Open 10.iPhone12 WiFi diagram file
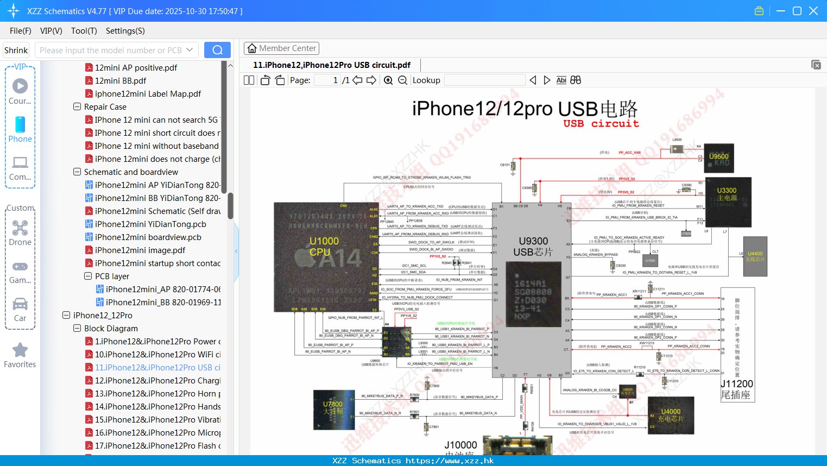827x466 pixels. (x=153, y=355)
